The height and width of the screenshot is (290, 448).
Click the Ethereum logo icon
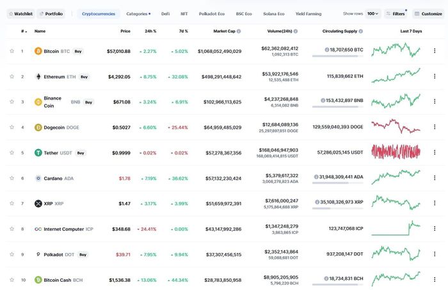[x=38, y=77]
